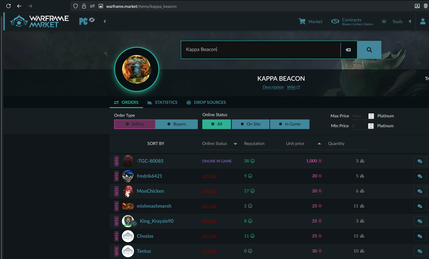Click the Min Price input field
Screen dimensions: 429x259
coord(360,126)
